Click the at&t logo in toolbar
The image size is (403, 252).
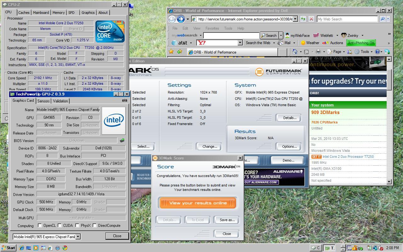click(179, 43)
